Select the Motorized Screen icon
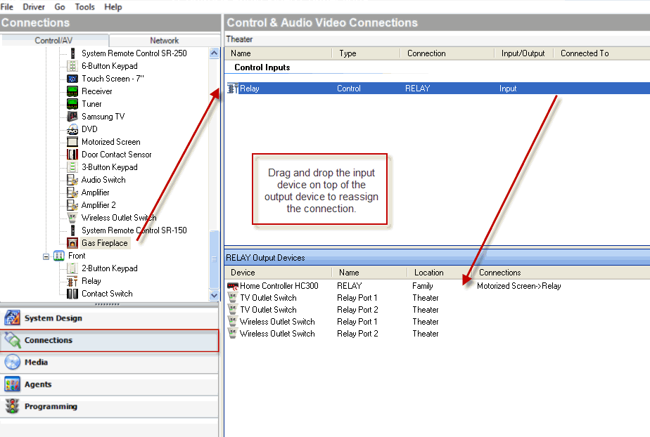Screen dimensions: 650x437 [x=72, y=142]
